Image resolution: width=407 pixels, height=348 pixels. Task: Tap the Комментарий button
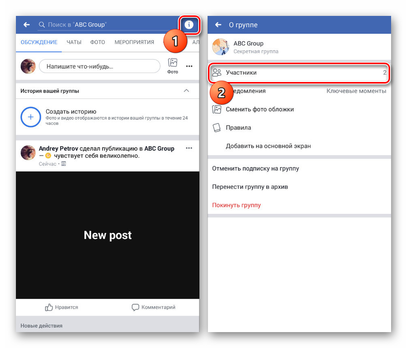coord(153,307)
